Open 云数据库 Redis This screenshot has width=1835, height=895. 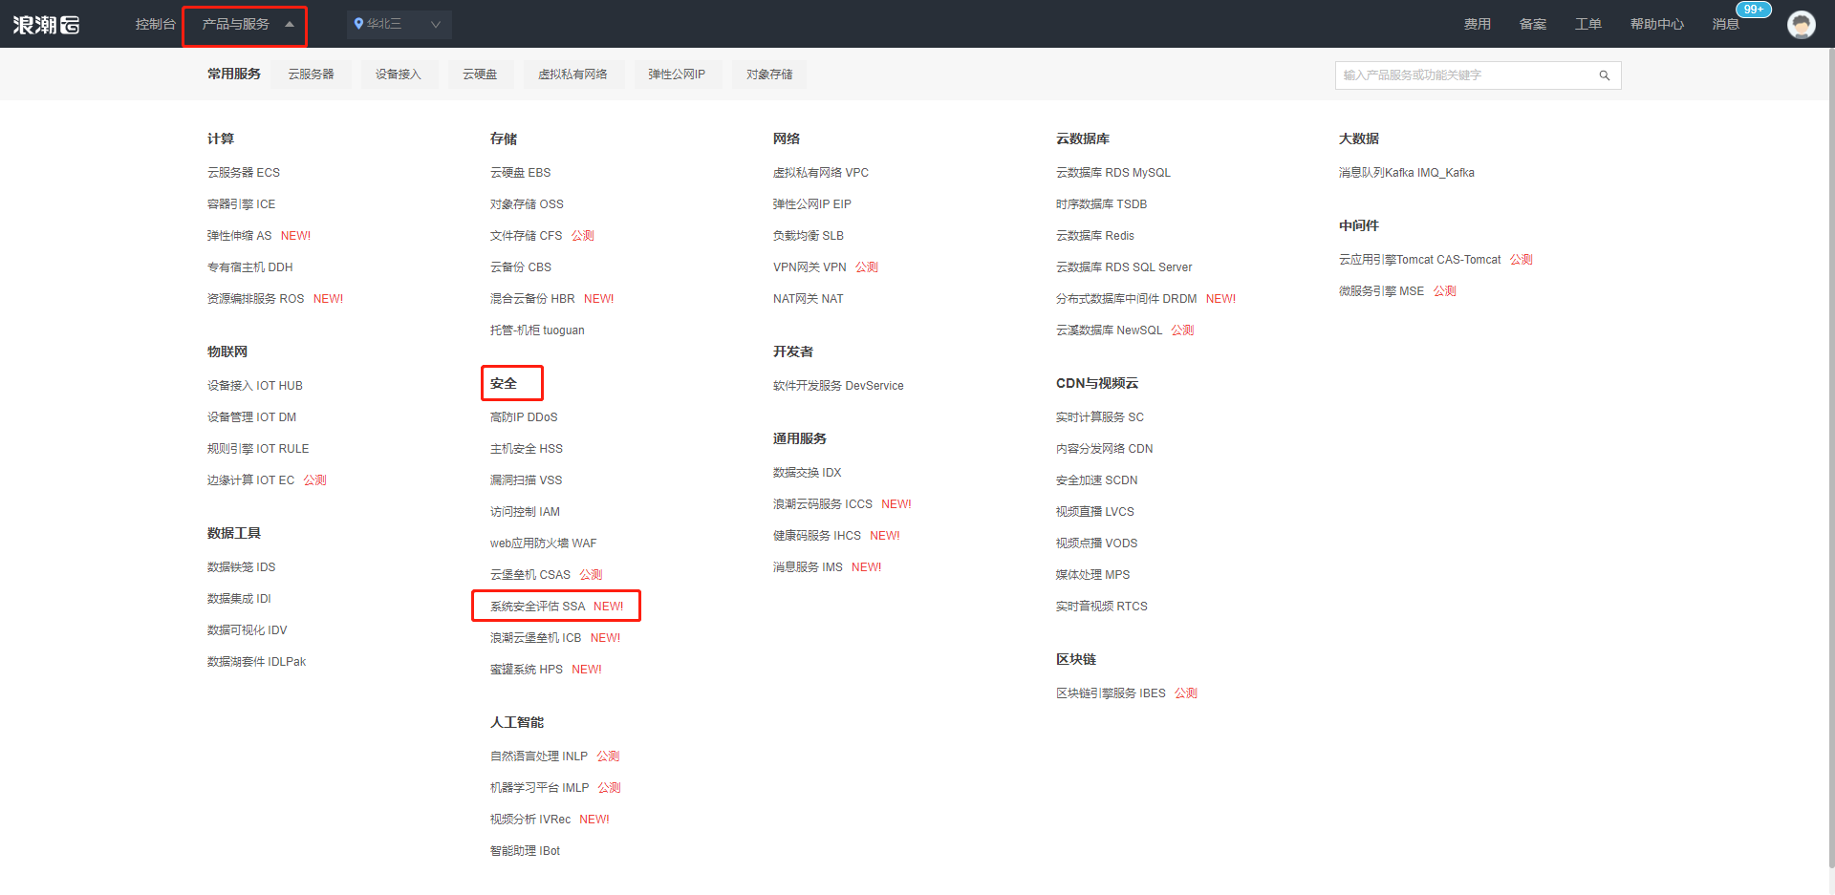1095,236
